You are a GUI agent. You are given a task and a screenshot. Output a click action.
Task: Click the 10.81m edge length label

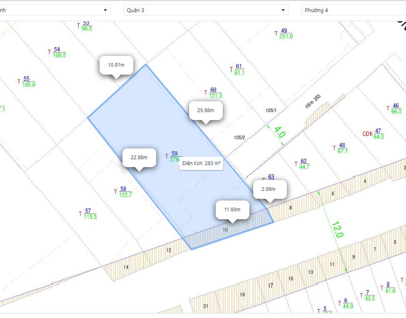pyautogui.click(x=116, y=65)
